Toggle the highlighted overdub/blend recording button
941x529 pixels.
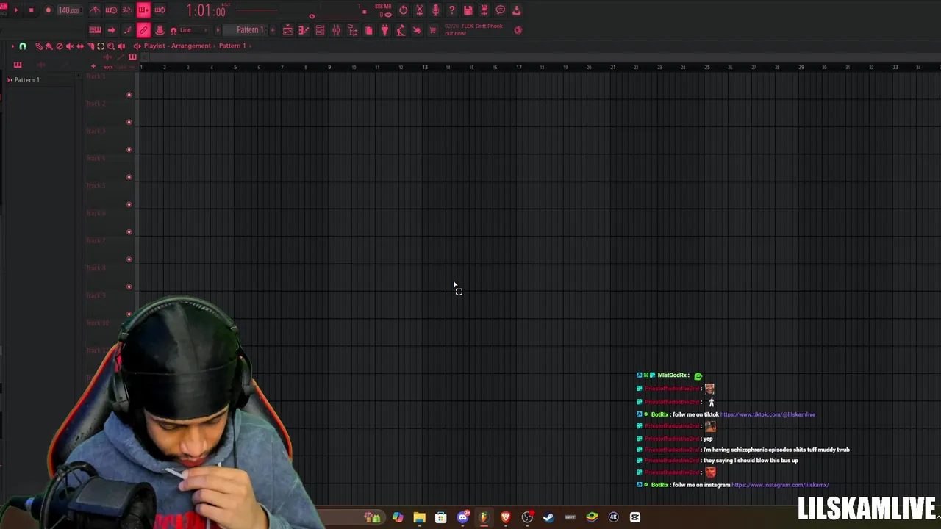pos(143,10)
